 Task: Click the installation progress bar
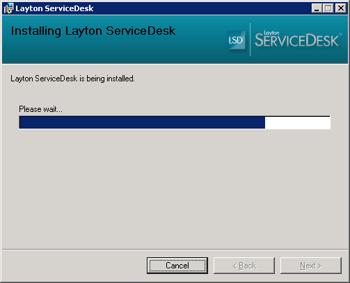coord(175,122)
